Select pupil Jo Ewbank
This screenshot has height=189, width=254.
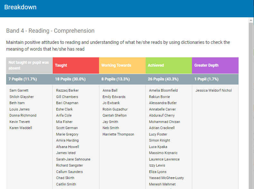click(111, 103)
